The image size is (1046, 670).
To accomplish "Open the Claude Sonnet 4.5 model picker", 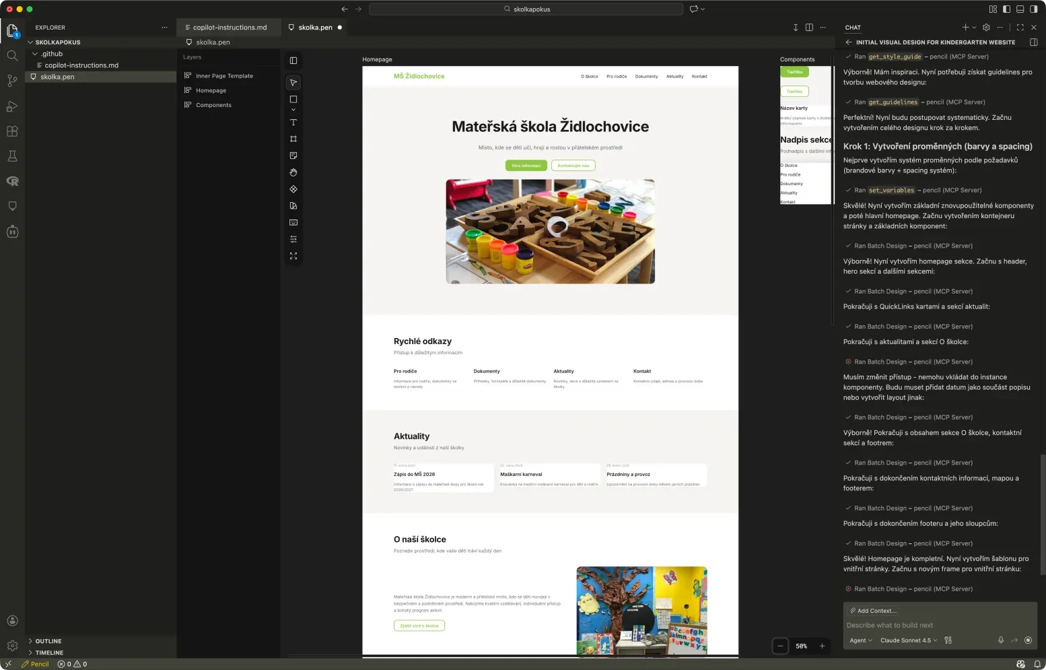I will pos(908,640).
